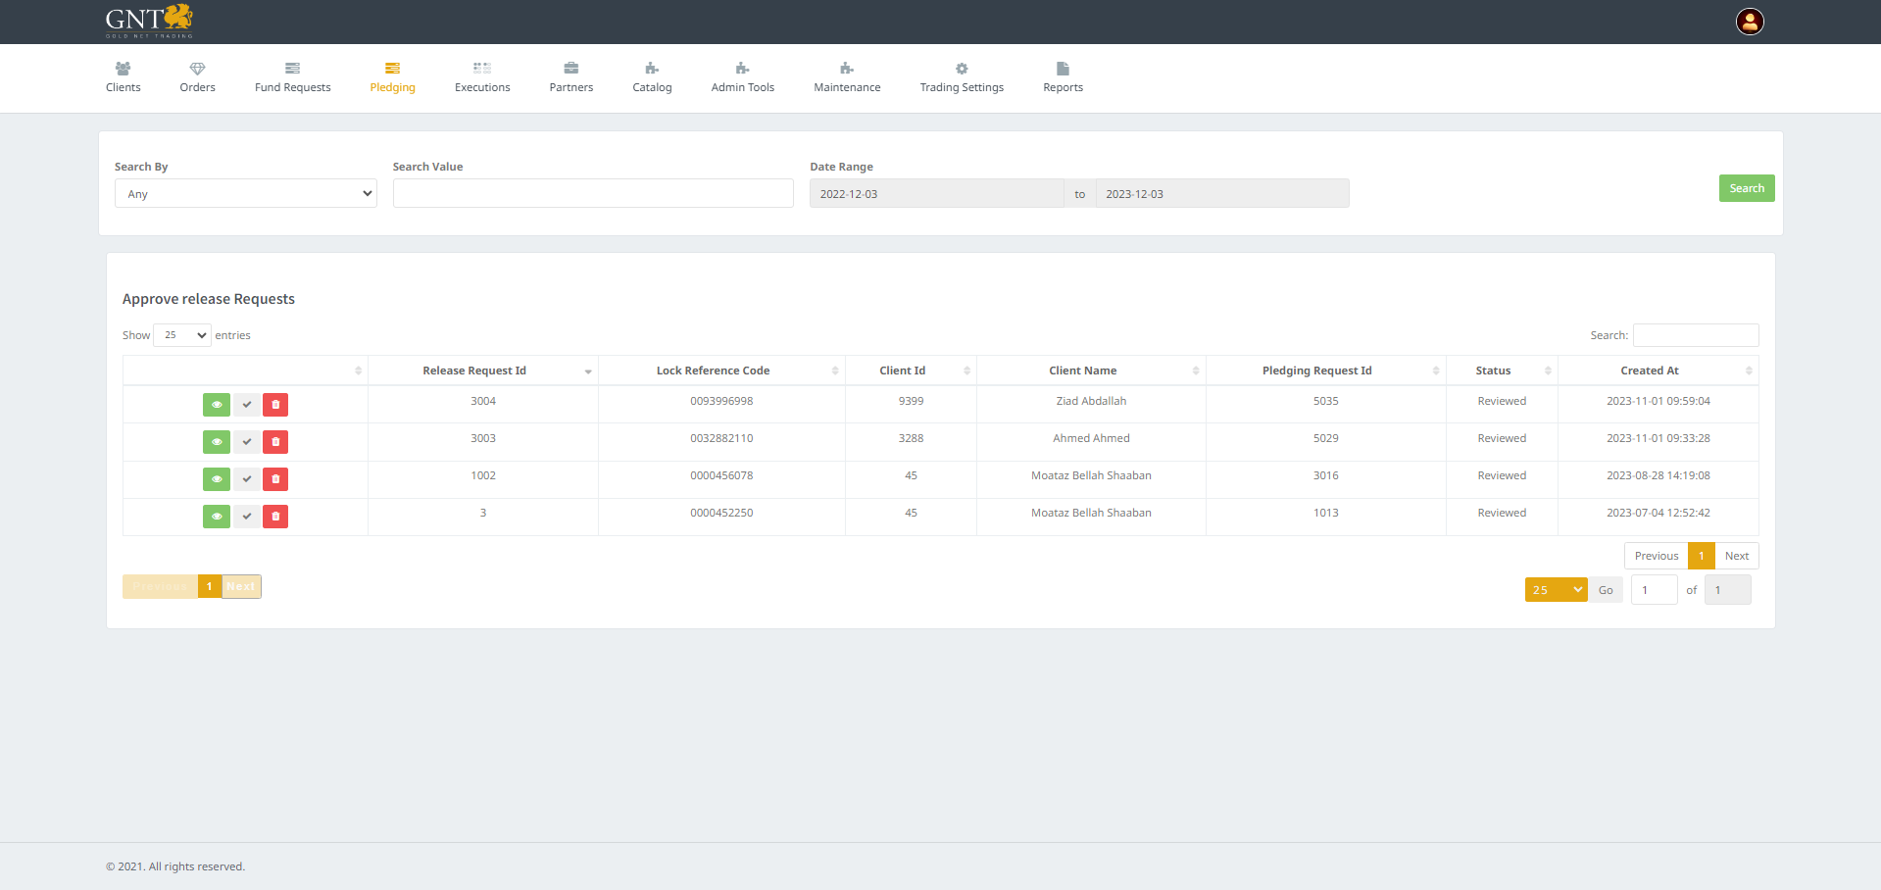Open the orange page size dropdown

point(1556,590)
